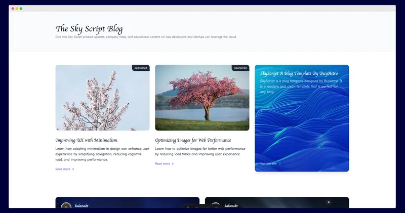This screenshot has height=213, width=405.
Task: Open Read more under Optimizing Images article
Action: pyautogui.click(x=163, y=163)
